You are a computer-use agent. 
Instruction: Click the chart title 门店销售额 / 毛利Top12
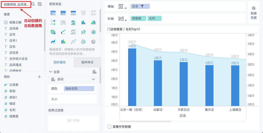pos(124,29)
